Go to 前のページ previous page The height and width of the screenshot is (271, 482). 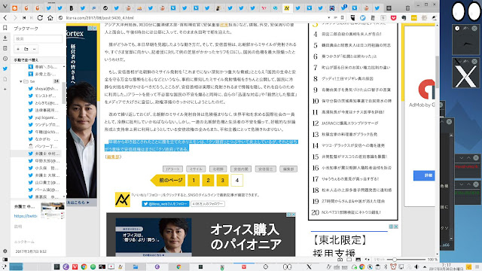pos(168,181)
